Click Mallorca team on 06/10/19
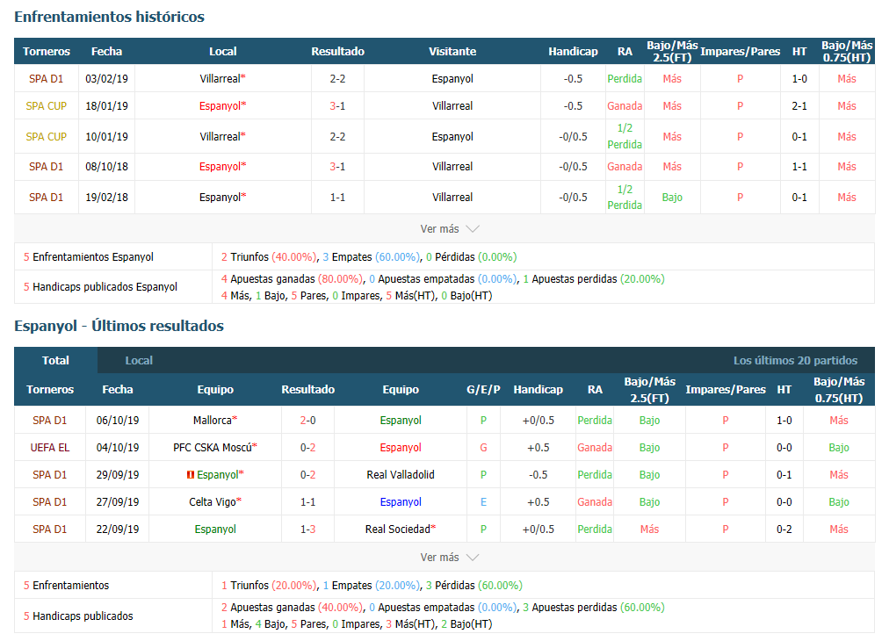The height and width of the screenshot is (641, 882). click(215, 420)
